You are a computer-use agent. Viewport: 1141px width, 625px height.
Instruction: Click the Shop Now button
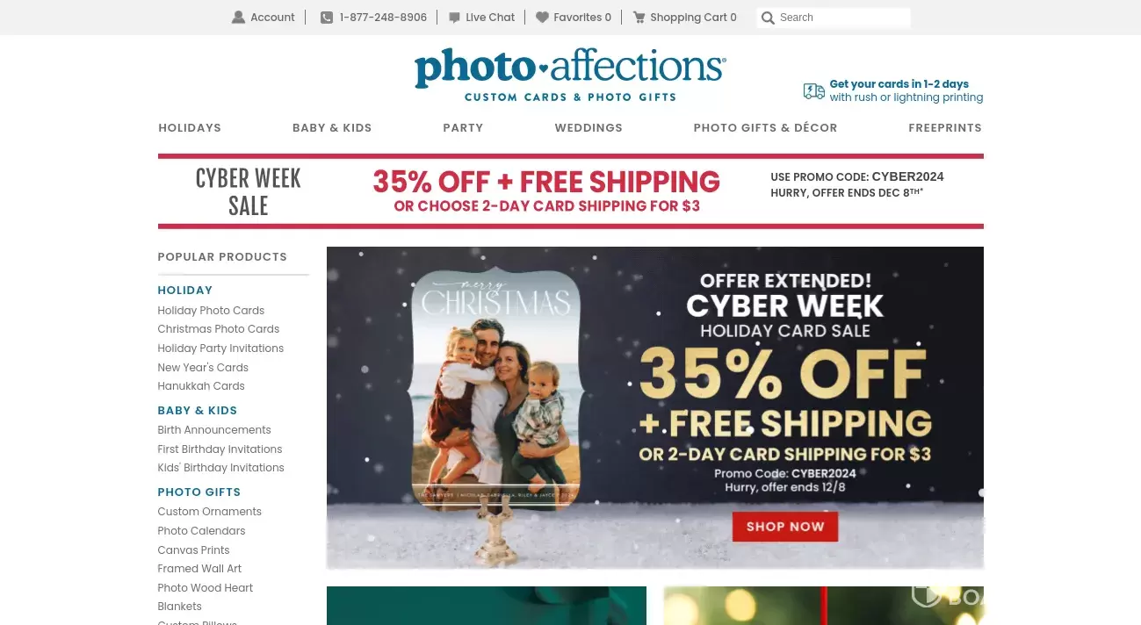pos(785,527)
